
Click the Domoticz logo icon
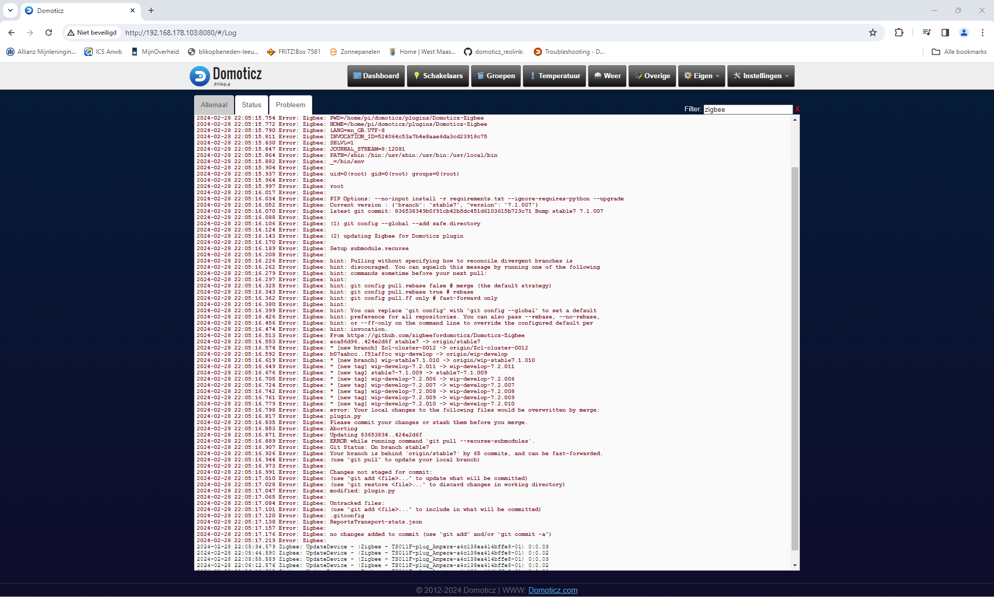(199, 76)
